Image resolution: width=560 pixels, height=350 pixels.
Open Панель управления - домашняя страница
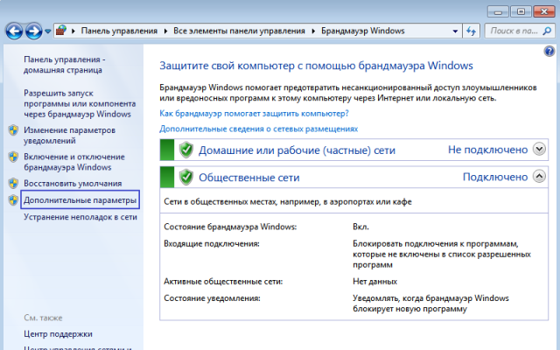click(64, 65)
